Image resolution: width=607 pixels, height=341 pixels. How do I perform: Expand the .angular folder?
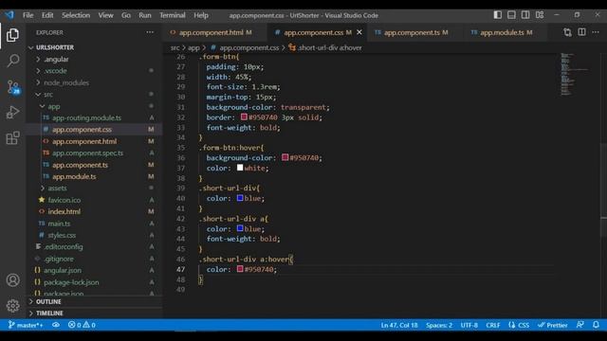(x=94, y=59)
